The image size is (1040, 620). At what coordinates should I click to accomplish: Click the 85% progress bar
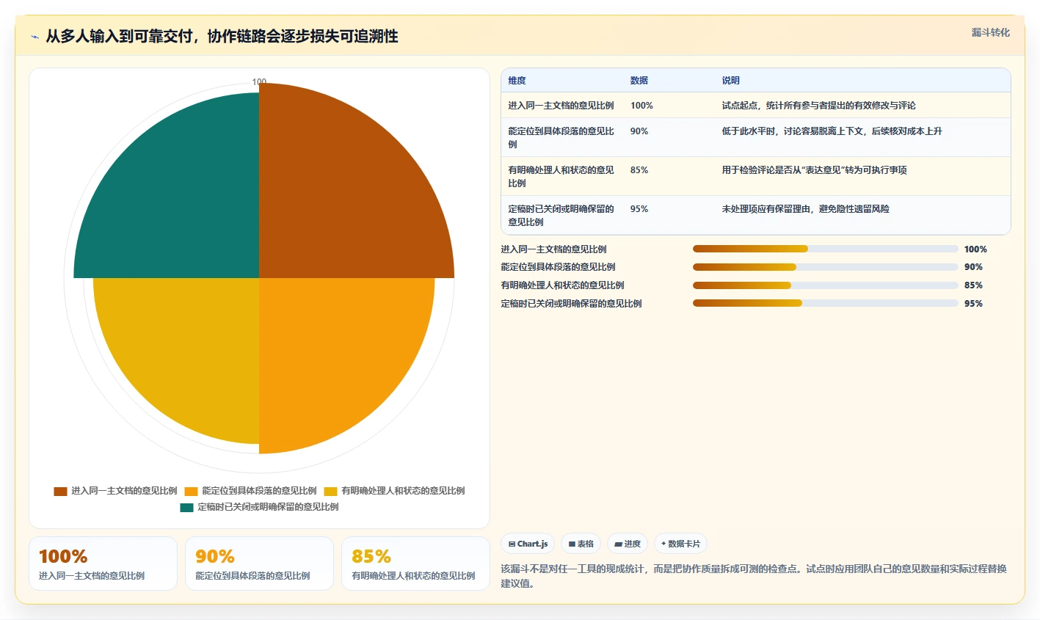[825, 285]
